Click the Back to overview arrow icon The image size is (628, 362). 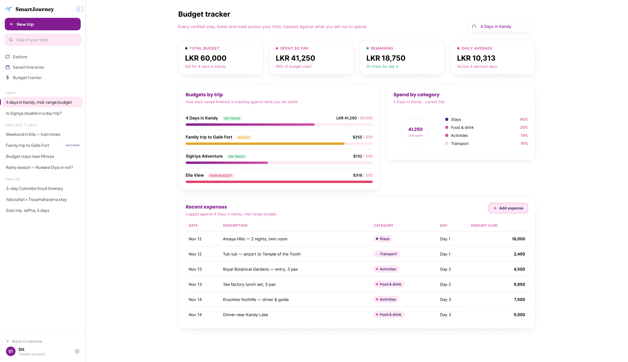tap(8, 341)
